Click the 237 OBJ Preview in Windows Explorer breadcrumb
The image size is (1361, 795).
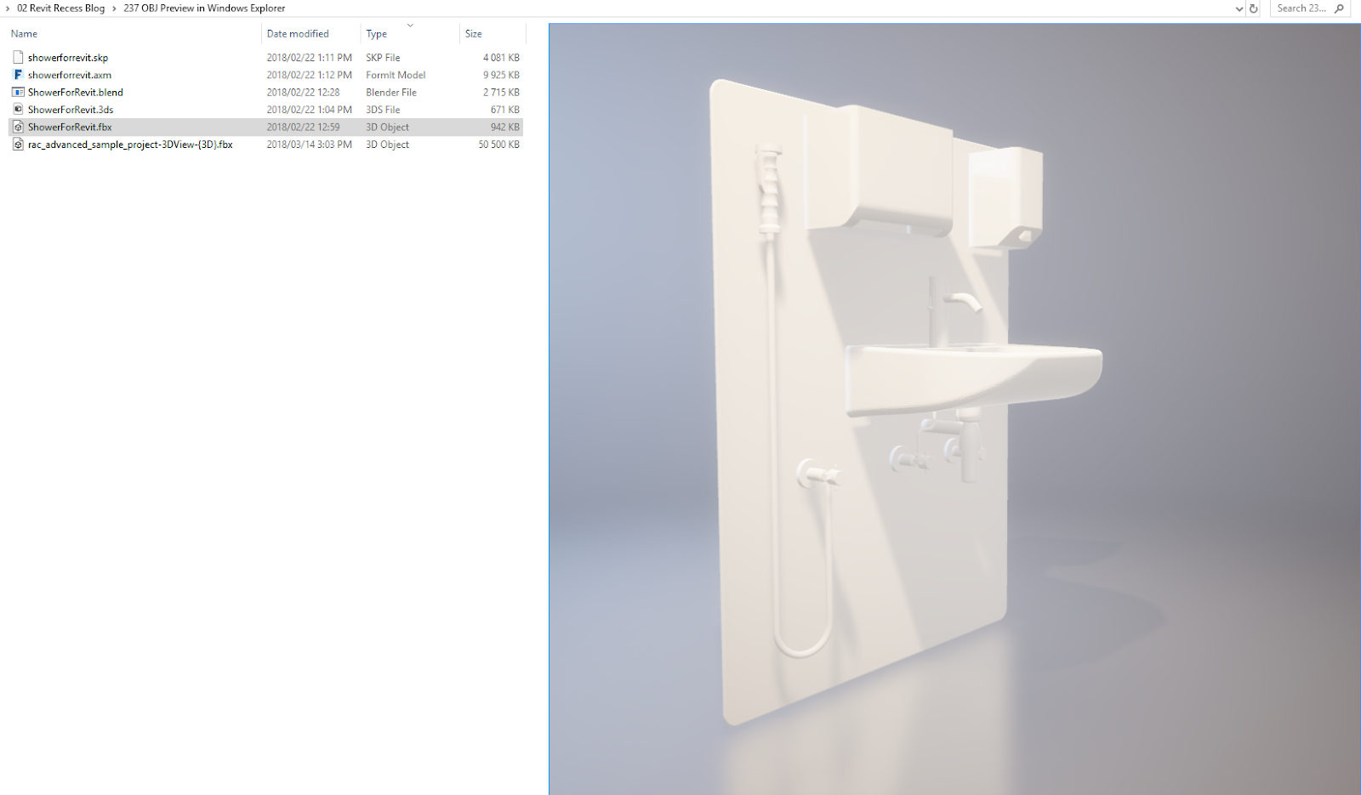[203, 8]
